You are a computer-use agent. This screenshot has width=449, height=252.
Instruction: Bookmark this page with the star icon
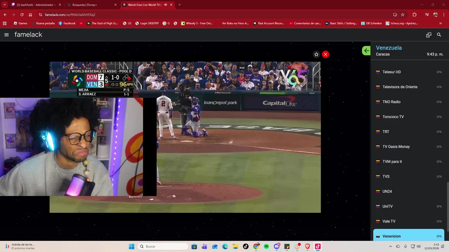(x=403, y=15)
